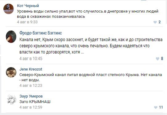Open the comment timestamp 4 авг в 10:45
Screen dimensions: 167x115
point(31,59)
